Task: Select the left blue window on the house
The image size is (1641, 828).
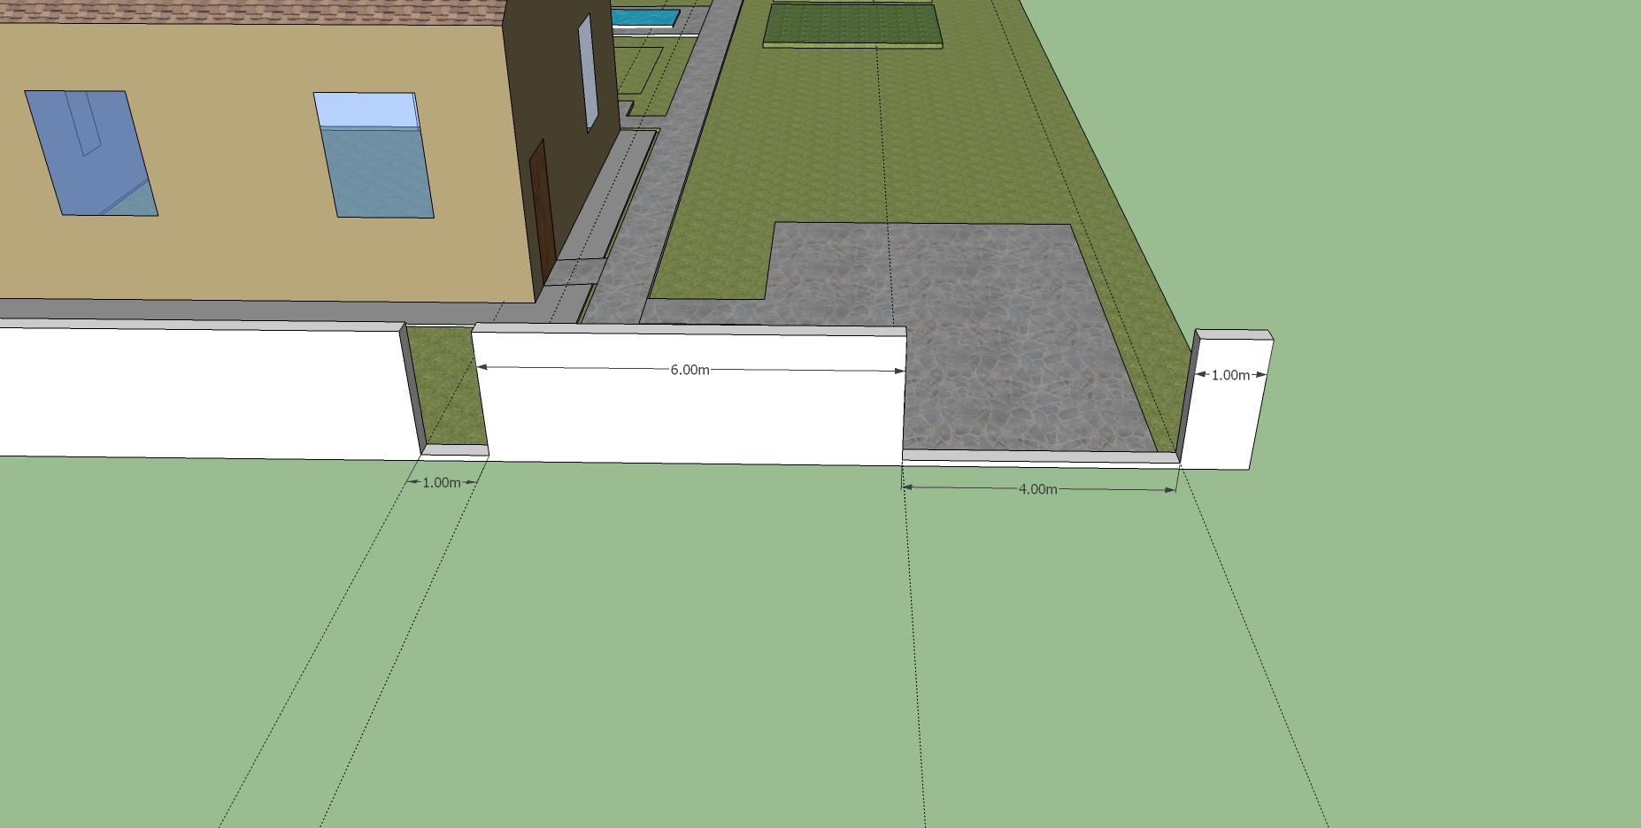Action: [x=90, y=152]
